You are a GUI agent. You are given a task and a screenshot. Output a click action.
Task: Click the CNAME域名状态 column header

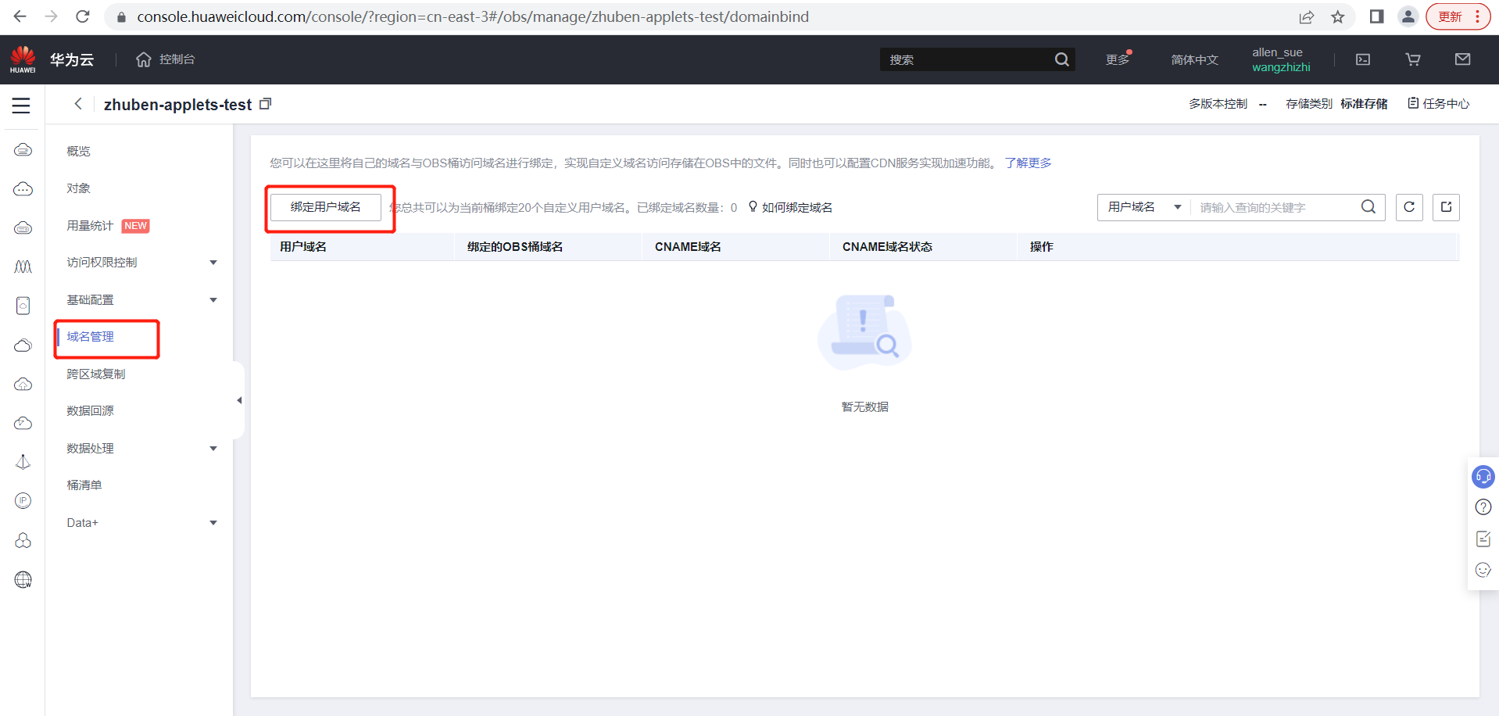click(887, 247)
